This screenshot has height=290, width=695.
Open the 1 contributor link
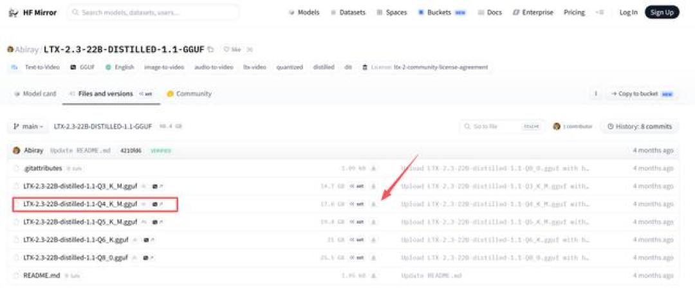click(573, 127)
